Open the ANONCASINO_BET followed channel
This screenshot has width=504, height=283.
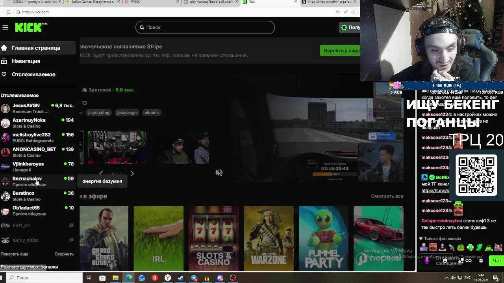coord(37,152)
